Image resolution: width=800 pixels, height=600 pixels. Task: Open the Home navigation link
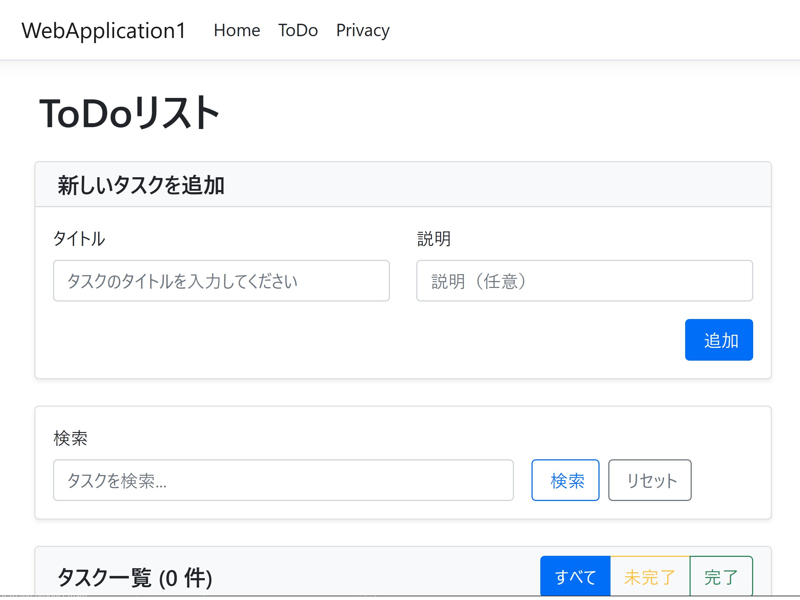coord(237,30)
